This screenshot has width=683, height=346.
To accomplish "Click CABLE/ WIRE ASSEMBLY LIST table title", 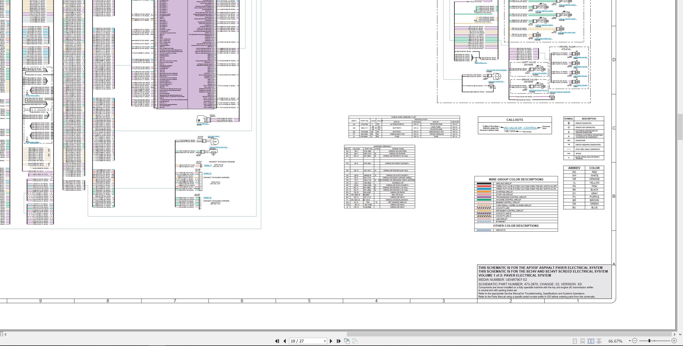I will pos(404,117).
